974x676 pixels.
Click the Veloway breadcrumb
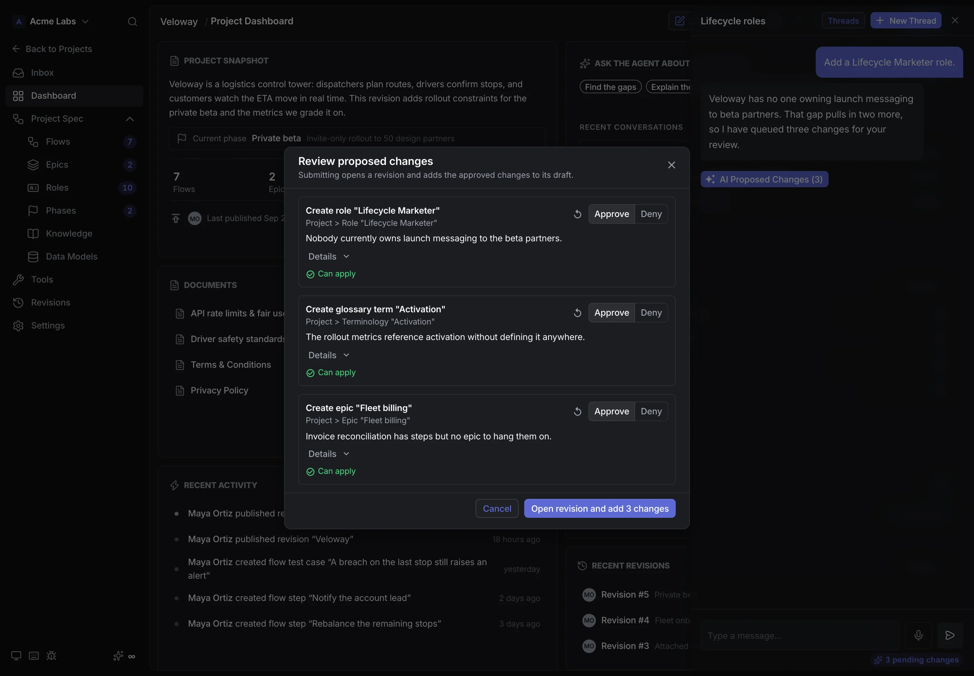[179, 22]
